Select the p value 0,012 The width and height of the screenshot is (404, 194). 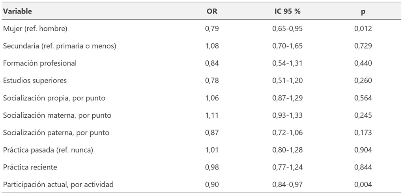tap(363, 28)
